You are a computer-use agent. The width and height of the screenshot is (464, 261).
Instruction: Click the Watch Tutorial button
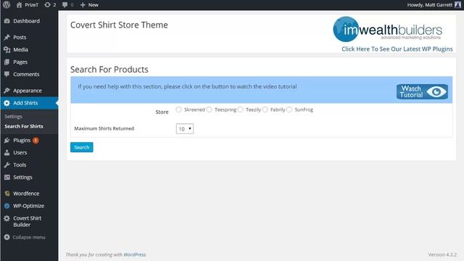[x=422, y=92]
